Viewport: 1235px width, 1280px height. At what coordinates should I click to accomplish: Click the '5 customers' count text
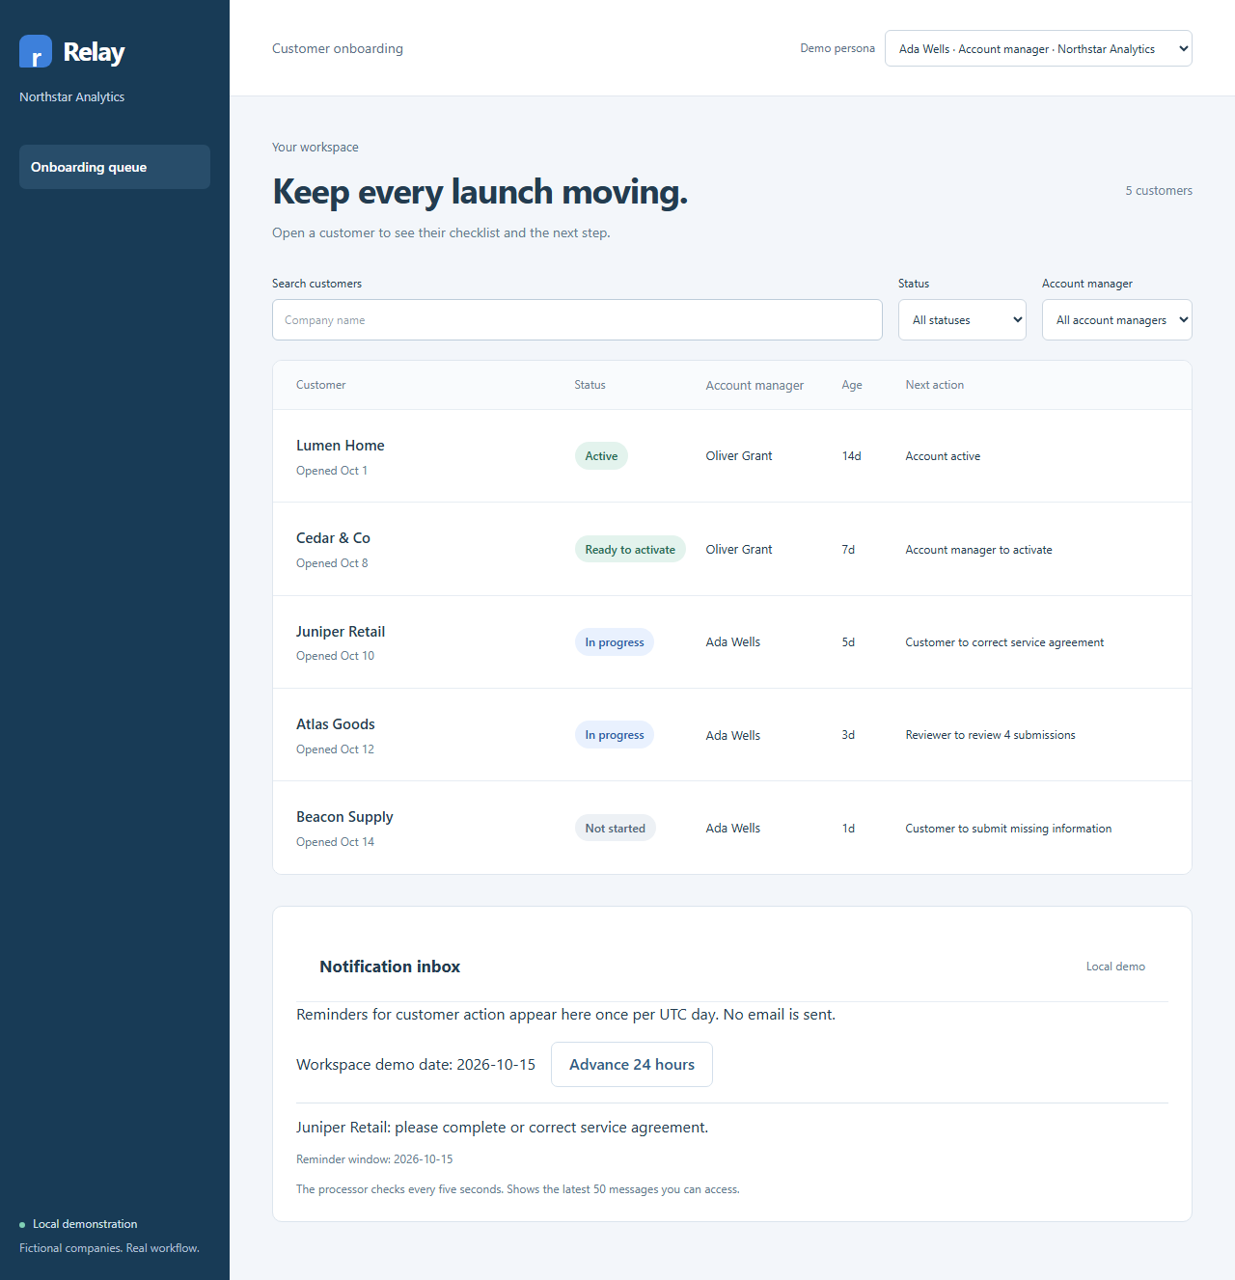point(1159,191)
